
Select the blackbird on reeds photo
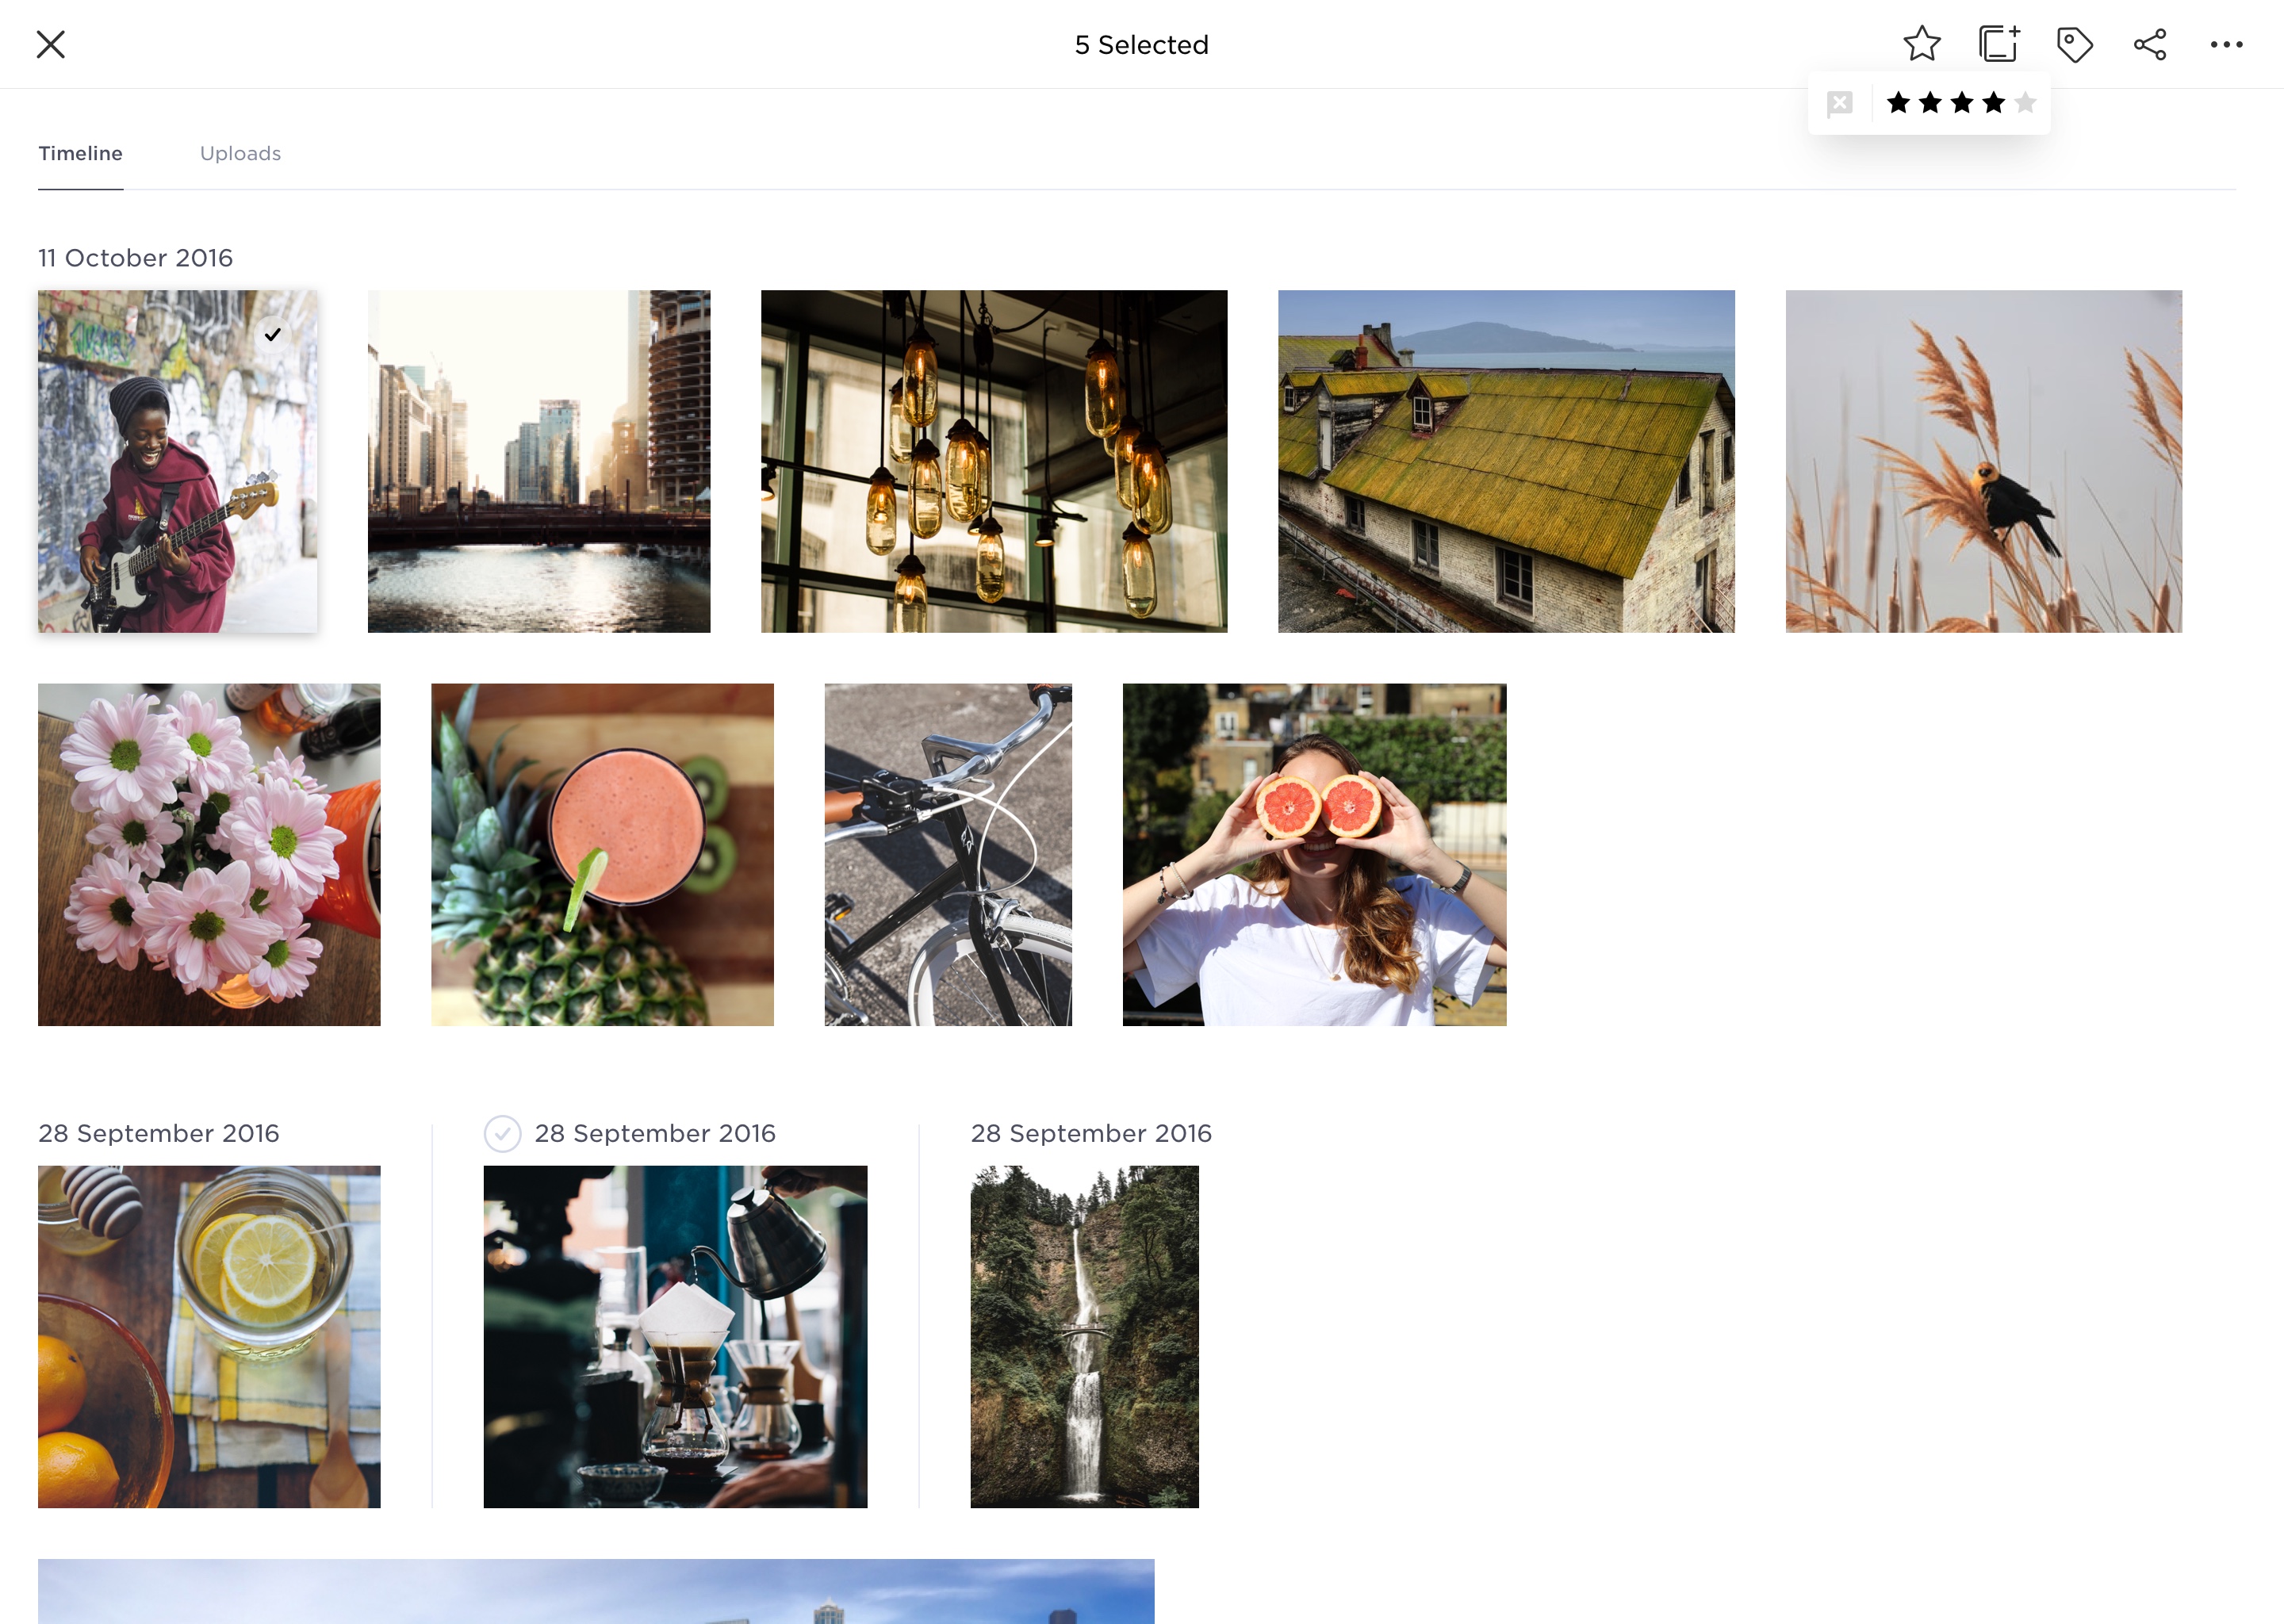click(1984, 461)
